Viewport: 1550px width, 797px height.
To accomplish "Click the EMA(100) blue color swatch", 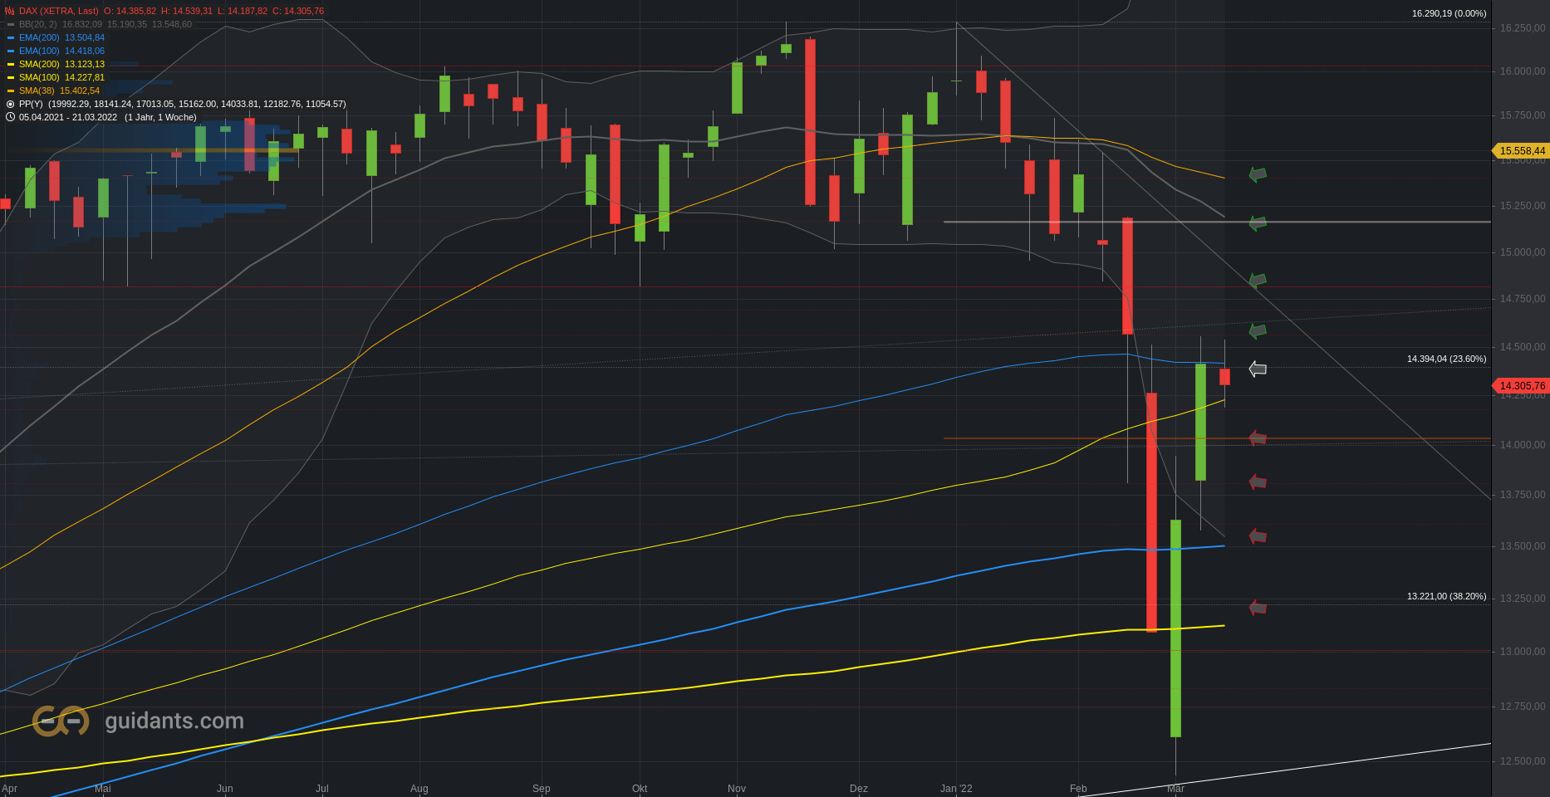I will tap(11, 51).
